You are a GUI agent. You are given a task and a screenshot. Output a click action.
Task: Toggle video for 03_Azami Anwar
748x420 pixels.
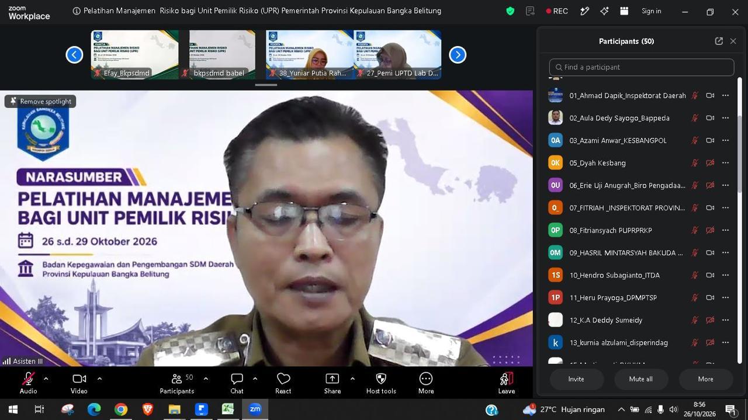[710, 140]
